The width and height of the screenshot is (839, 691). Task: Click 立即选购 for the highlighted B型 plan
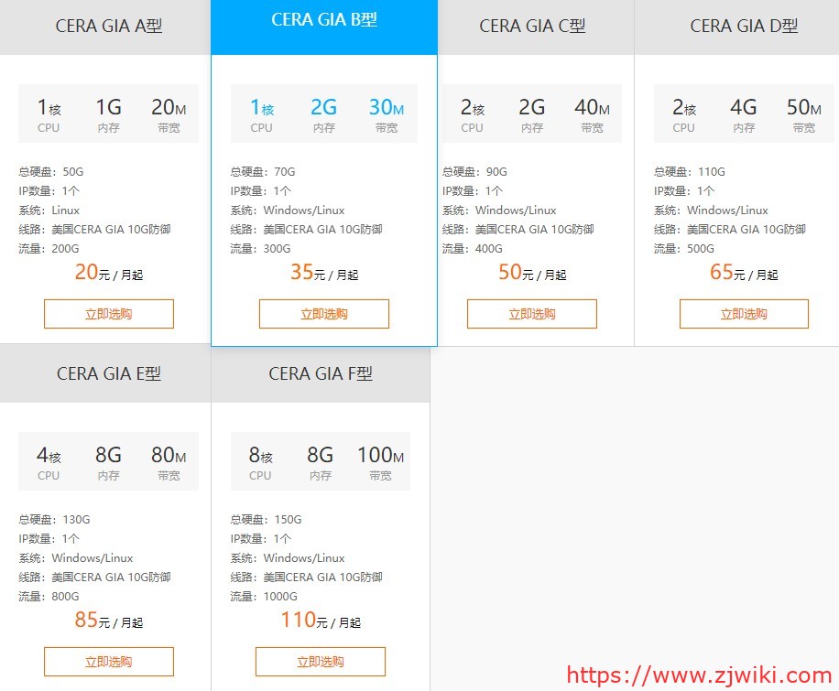click(322, 313)
